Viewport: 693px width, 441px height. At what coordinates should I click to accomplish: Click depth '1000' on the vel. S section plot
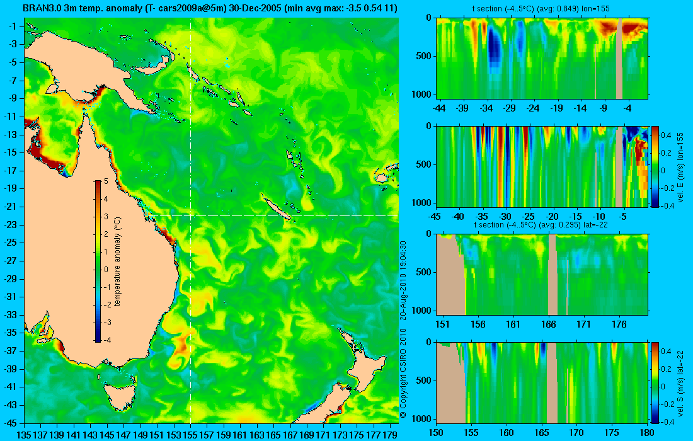(423, 418)
